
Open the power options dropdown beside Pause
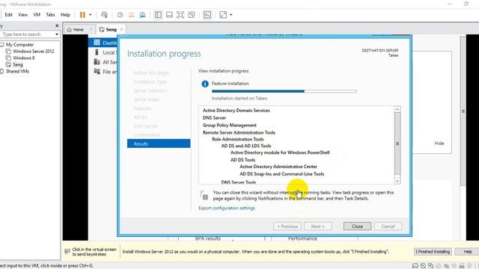90,15
